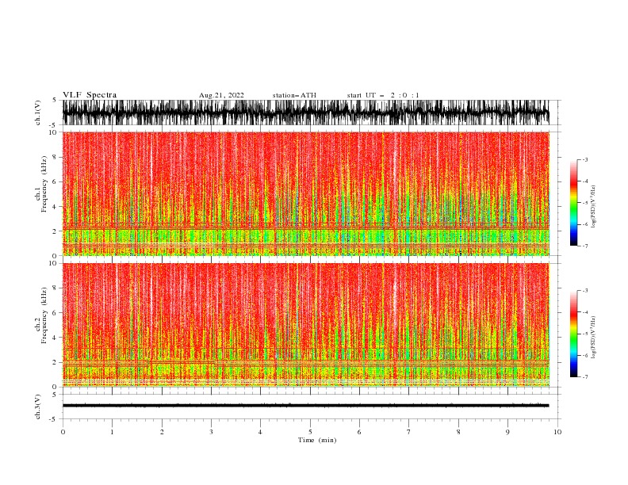Screen dimensions: 628x485
Task: Click the ch.1 voltage waveform trace
Action: coord(305,113)
